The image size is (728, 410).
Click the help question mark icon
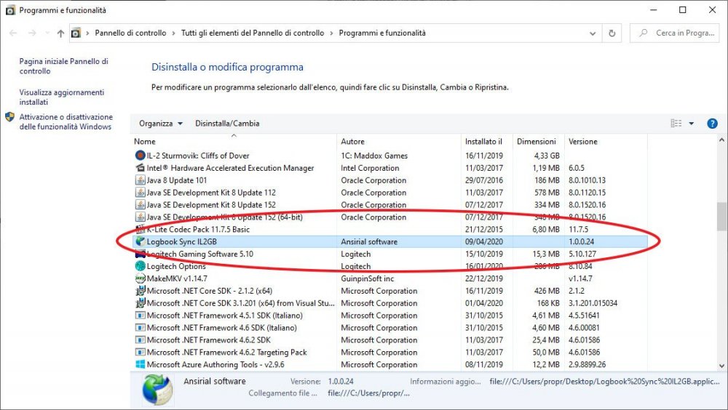[x=712, y=124]
